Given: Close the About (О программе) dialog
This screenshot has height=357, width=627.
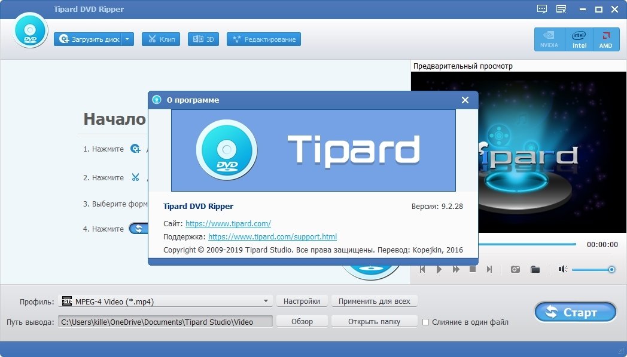Looking at the screenshot, I should pyautogui.click(x=465, y=100).
